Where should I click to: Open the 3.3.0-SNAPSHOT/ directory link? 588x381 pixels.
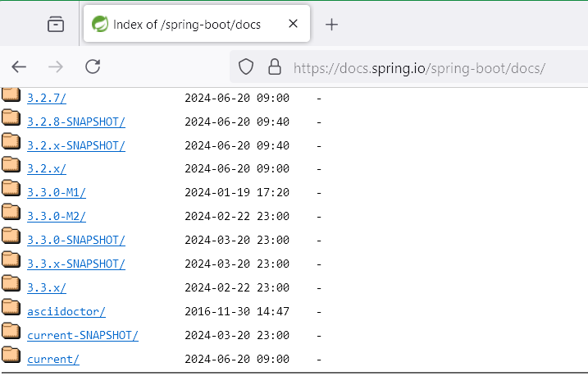point(76,241)
